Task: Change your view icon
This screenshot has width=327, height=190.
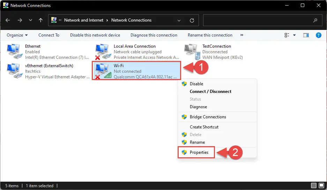Action: tap(287, 35)
